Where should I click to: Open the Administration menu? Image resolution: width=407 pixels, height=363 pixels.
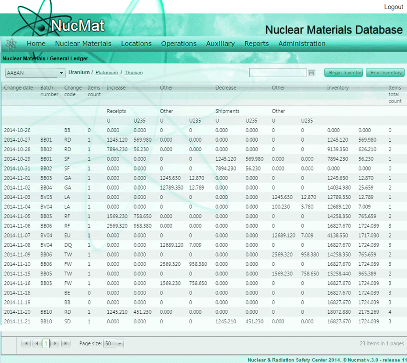[302, 44]
